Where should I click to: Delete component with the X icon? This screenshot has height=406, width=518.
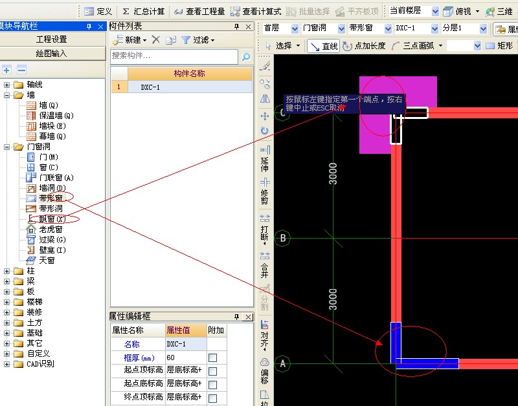[156, 40]
